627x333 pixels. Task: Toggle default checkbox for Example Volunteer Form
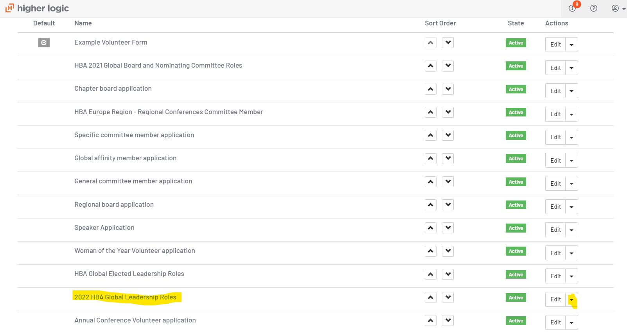coord(44,43)
